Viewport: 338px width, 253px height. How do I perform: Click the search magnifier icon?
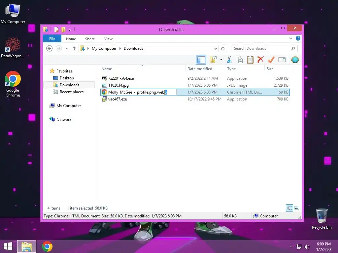coord(293,48)
